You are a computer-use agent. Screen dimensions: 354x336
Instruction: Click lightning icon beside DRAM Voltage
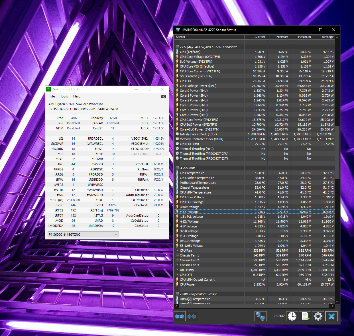[x=177, y=207]
